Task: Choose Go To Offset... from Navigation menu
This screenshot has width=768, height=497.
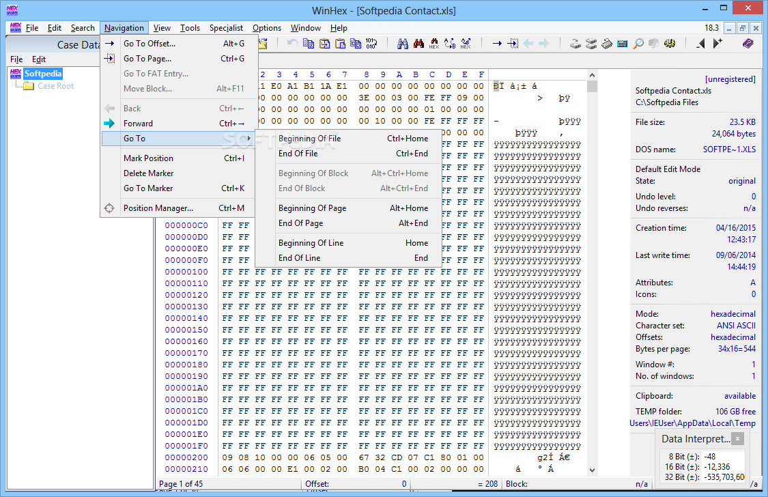Action: [180, 44]
